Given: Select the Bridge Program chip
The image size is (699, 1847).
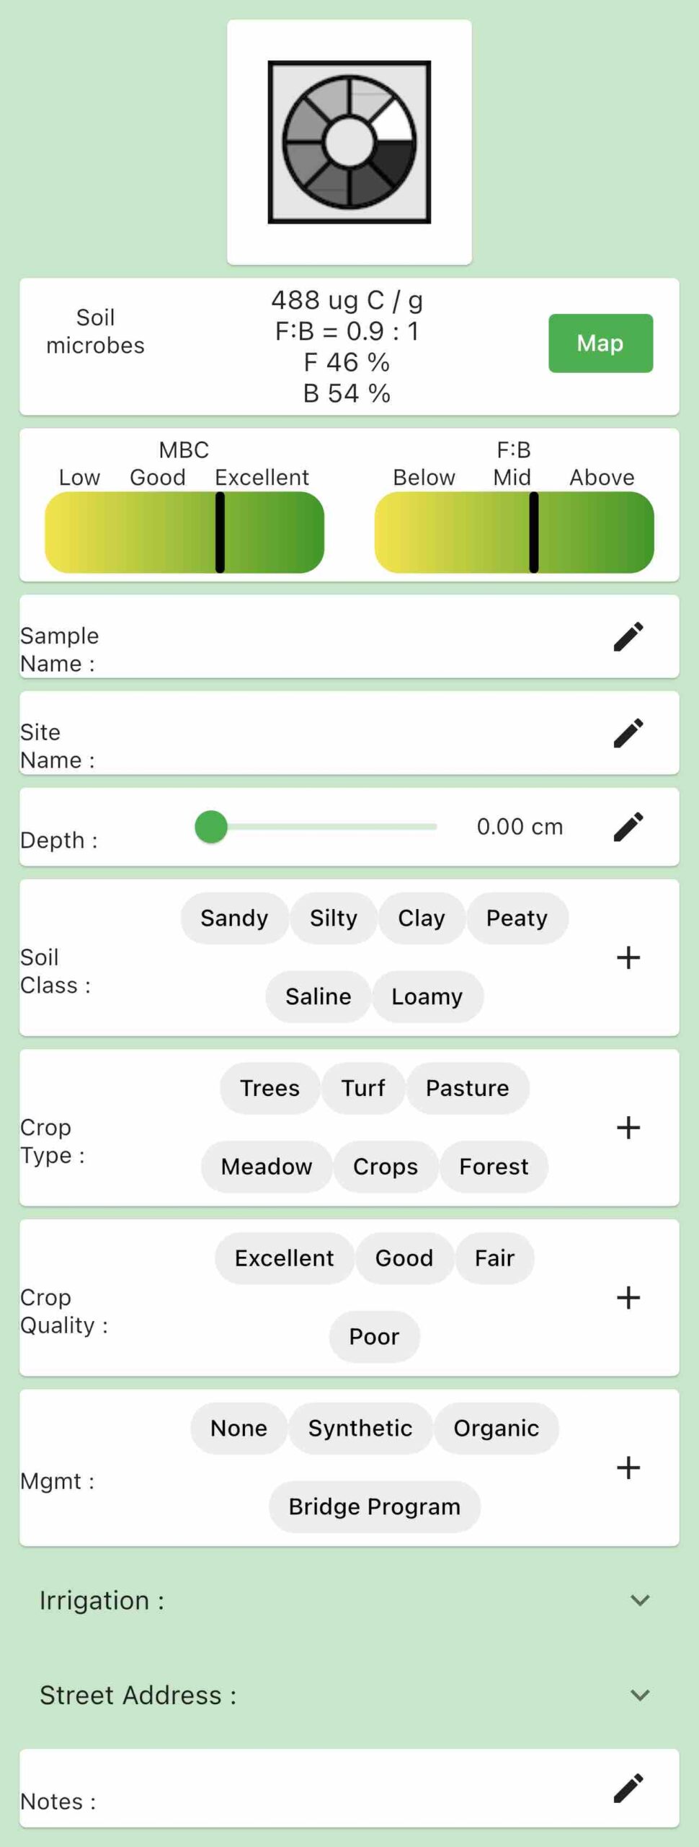Looking at the screenshot, I should [x=374, y=1506].
